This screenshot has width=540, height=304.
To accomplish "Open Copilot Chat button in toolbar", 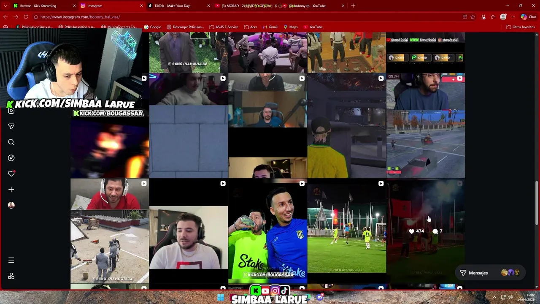I will tap(528, 17).
